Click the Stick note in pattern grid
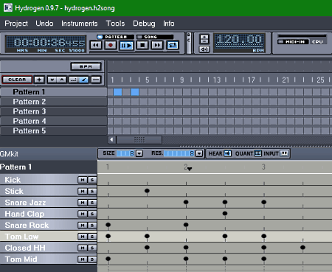The width and height of the screenshot is (332, 272). pos(147,191)
